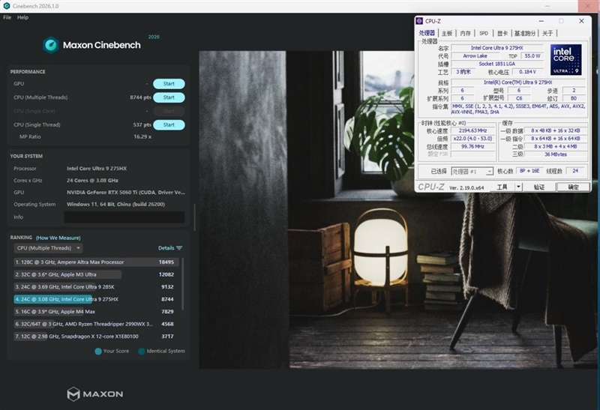Switch to the 关于 tab in CPU-Z
600x410 pixels.
pos(547,33)
